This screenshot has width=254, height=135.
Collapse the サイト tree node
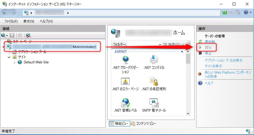click(9, 57)
